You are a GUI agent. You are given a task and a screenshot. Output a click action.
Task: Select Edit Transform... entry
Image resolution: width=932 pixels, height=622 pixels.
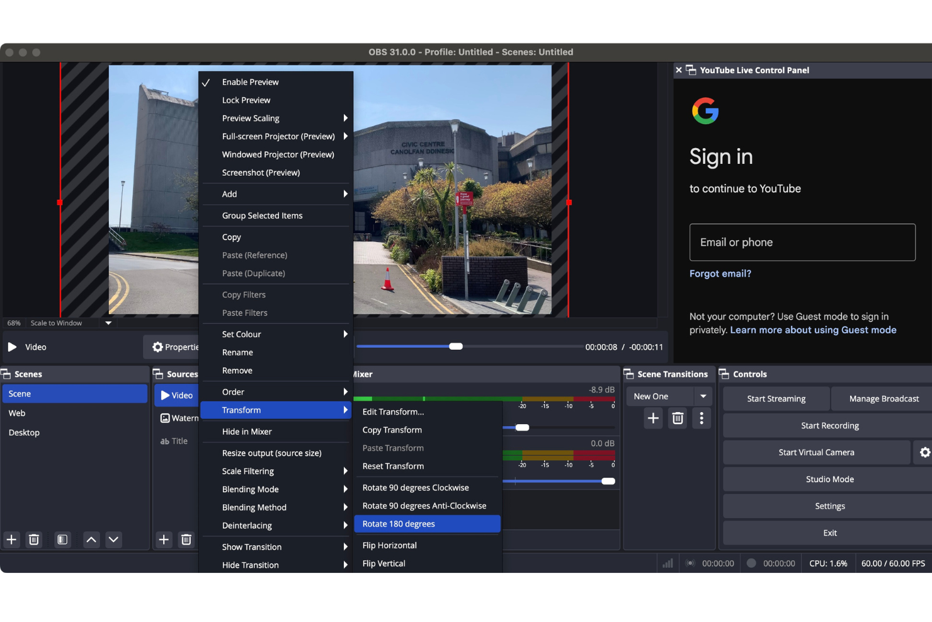tap(428, 412)
